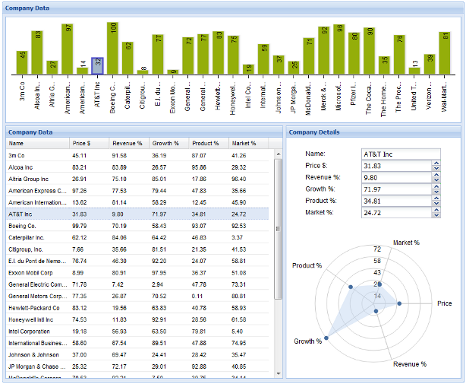Increase Product % using the up spinner arrow
Viewport: 466px width, 384px height.
click(x=436, y=198)
